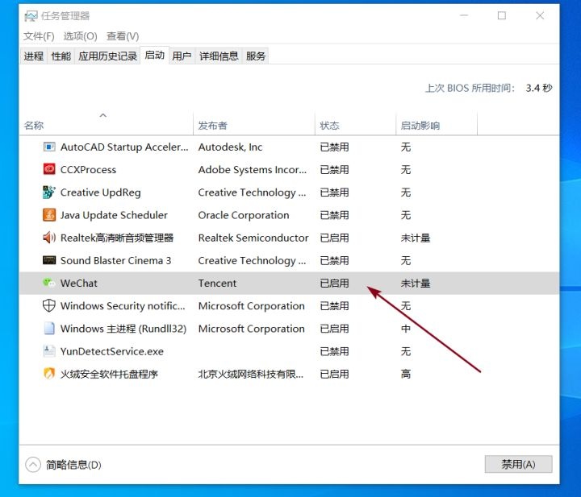Click the Windows Security shield icon
This screenshot has height=497, width=581.
49,306
